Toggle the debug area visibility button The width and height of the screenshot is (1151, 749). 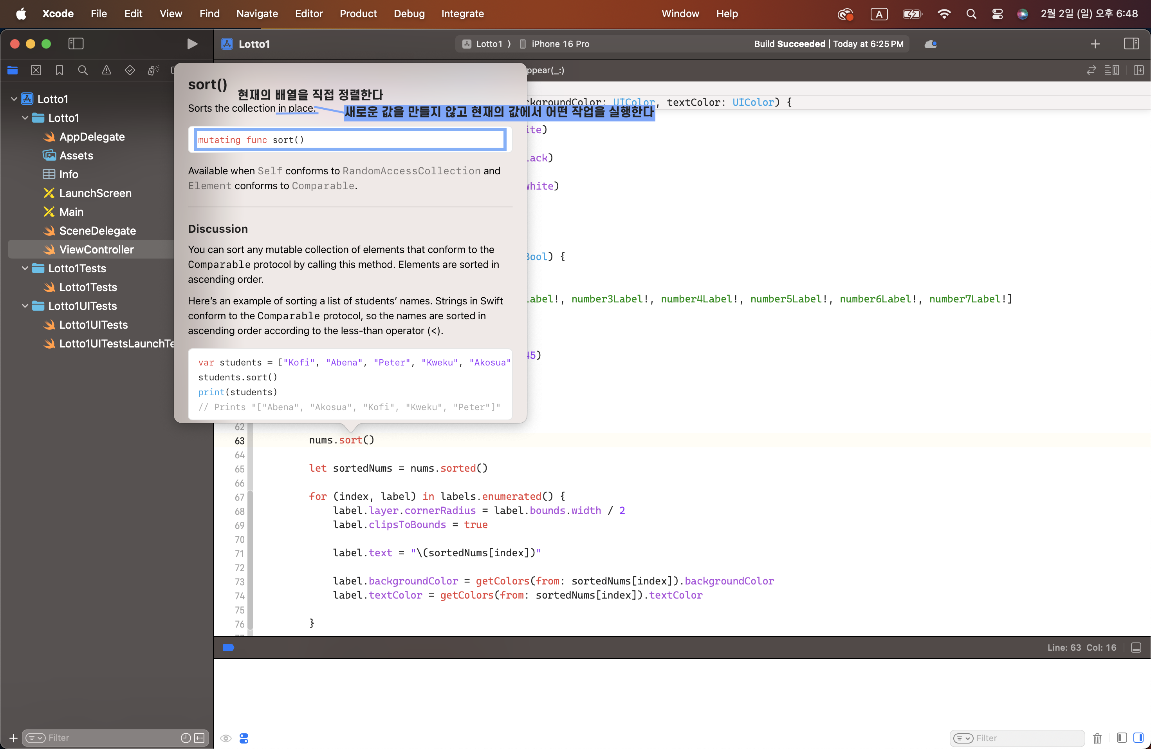(x=1136, y=648)
